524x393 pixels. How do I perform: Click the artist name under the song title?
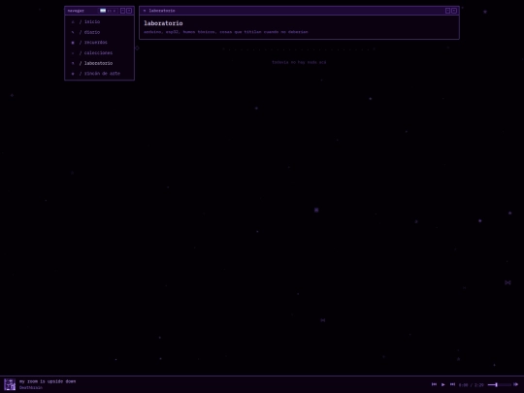point(31,387)
